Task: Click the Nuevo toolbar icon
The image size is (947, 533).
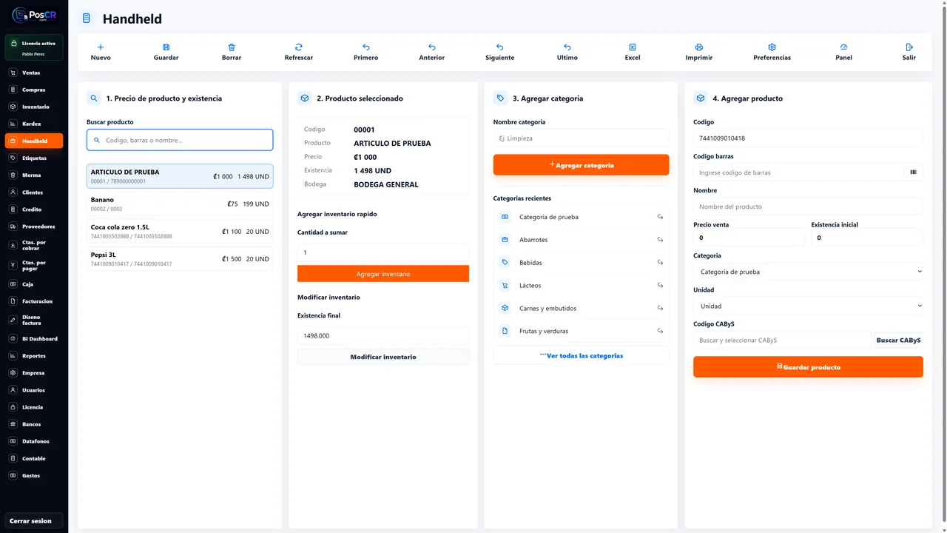Action: pyautogui.click(x=101, y=47)
